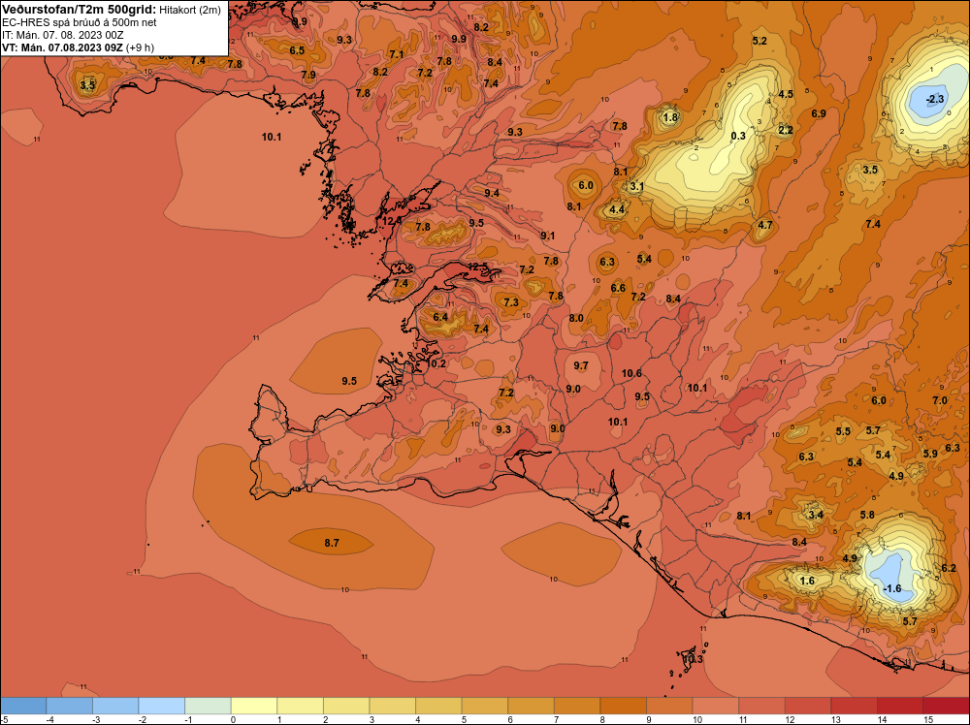Click the 12.5 temperature label

477,267
